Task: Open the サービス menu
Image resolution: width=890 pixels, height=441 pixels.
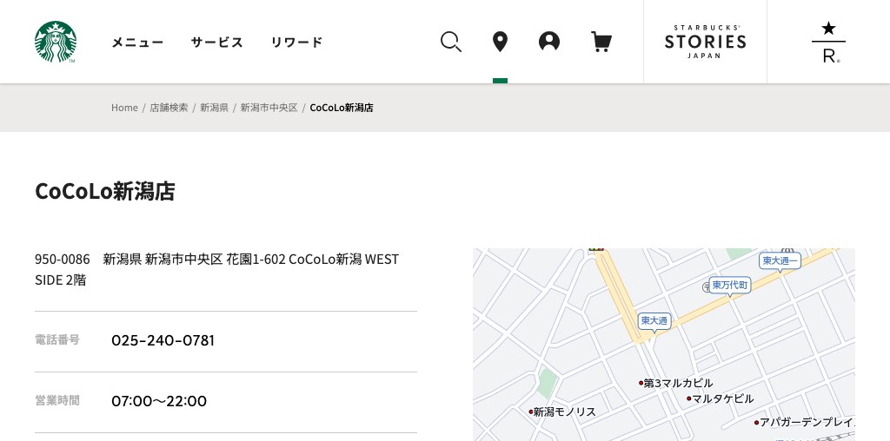Action: point(216,42)
